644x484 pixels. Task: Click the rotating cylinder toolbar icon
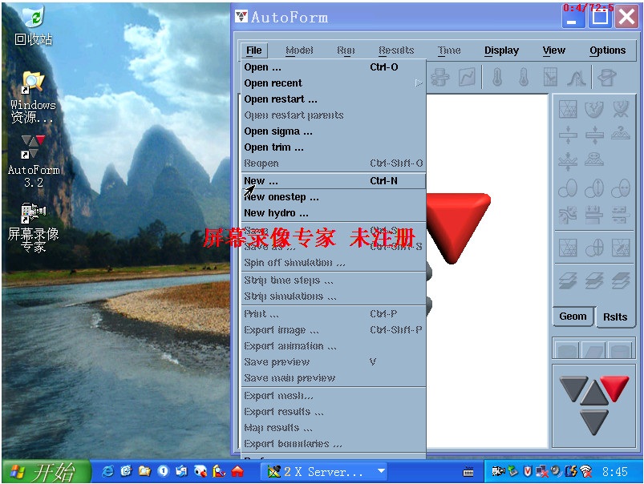click(x=439, y=77)
